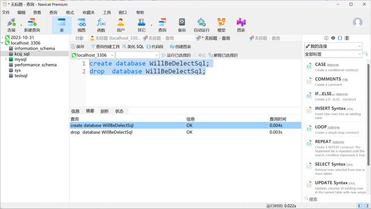This screenshot has width=371, height=209.
Task: Click 运行已选择的 (Run Selected) button
Action: [175, 55]
